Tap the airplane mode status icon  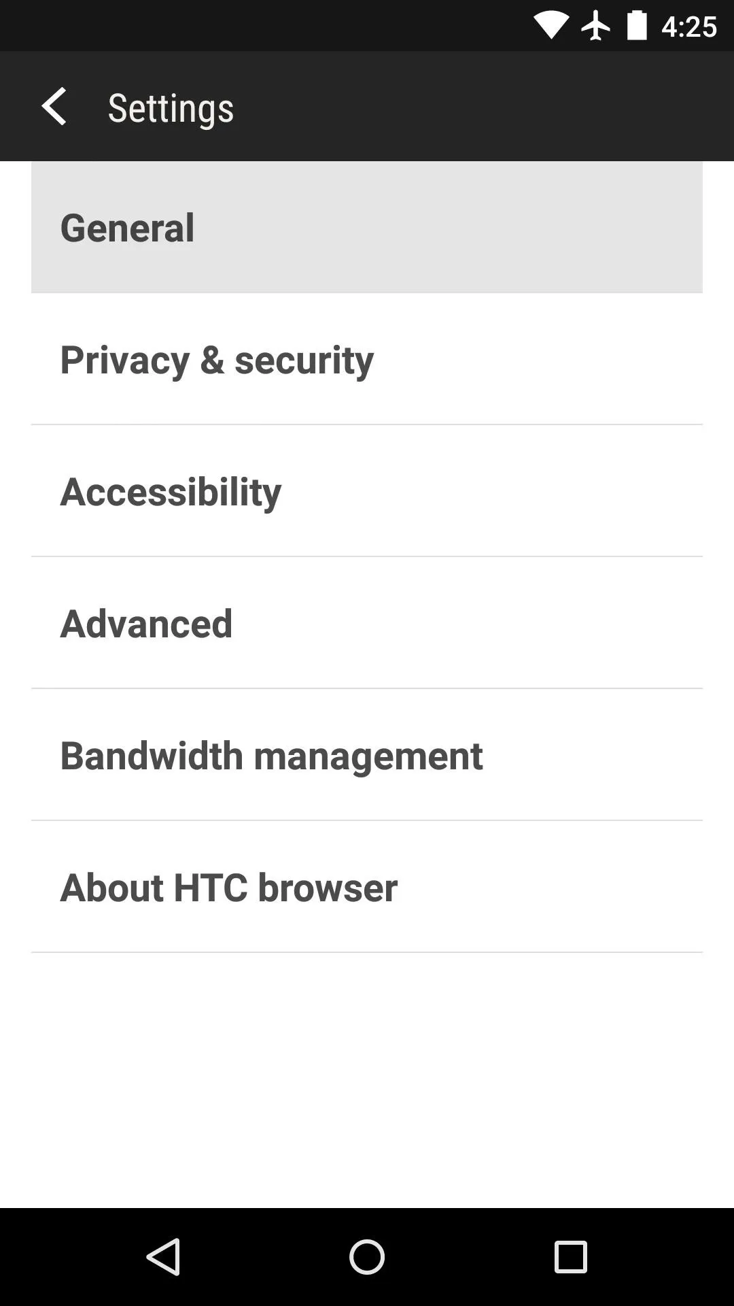point(595,26)
